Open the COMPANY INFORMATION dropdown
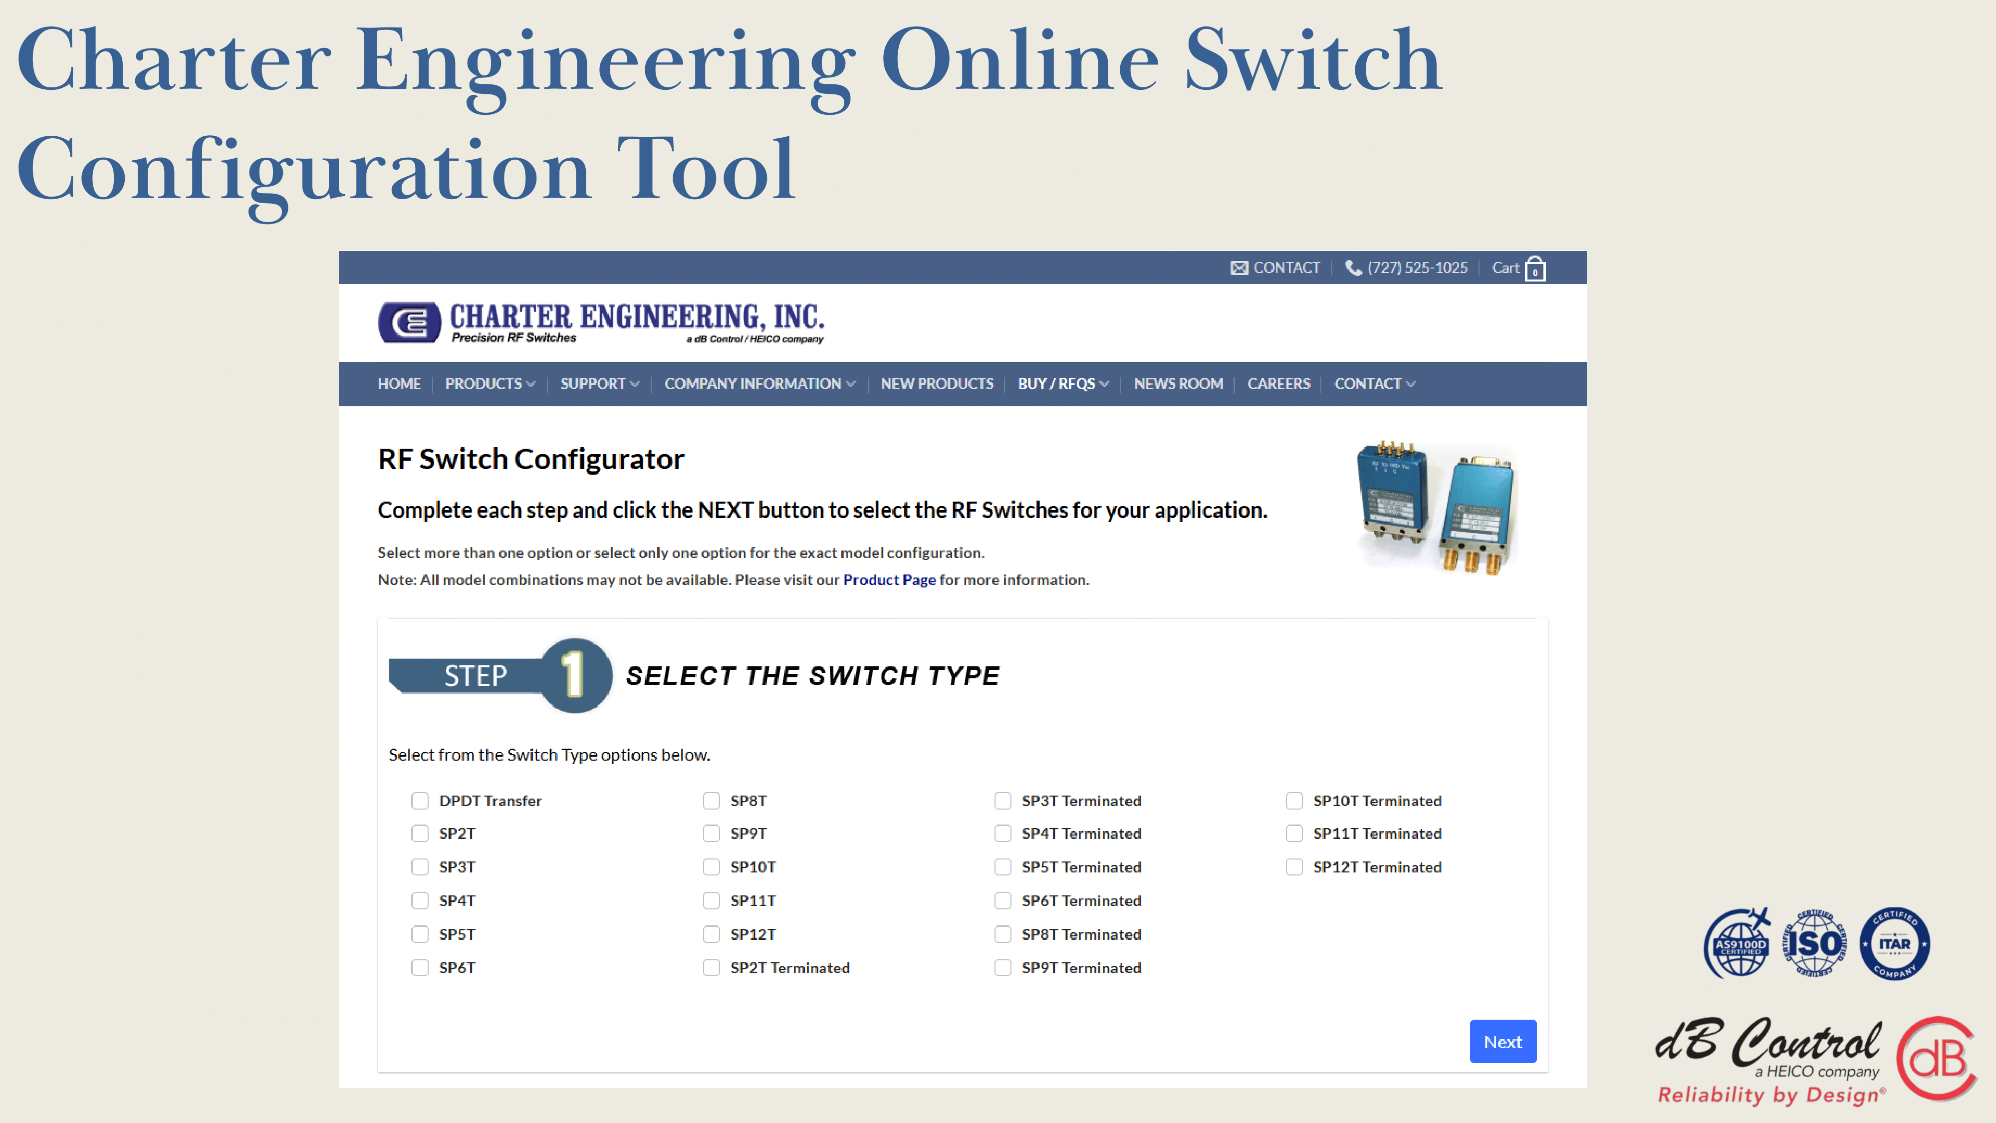This screenshot has width=1996, height=1123. point(760,384)
